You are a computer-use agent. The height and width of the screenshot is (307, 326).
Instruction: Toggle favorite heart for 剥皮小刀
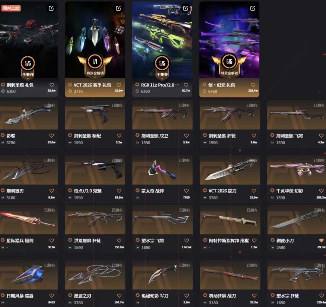coord(321,240)
